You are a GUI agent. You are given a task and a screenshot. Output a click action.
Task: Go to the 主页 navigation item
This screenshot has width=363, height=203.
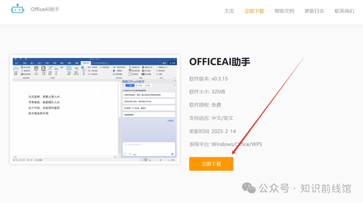point(229,11)
